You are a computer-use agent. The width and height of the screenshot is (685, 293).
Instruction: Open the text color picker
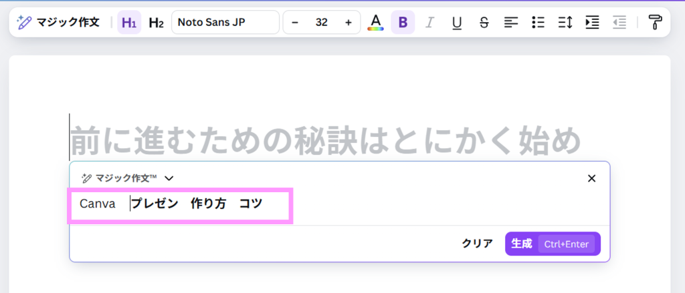pos(375,23)
